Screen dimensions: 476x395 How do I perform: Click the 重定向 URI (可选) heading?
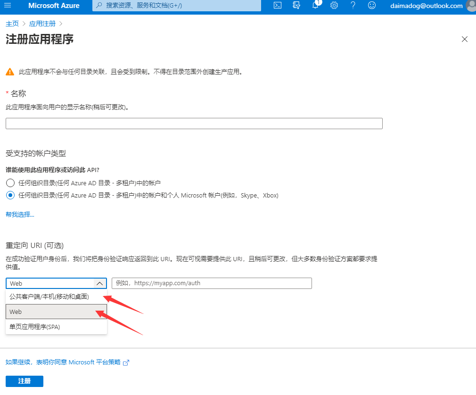pos(34,245)
